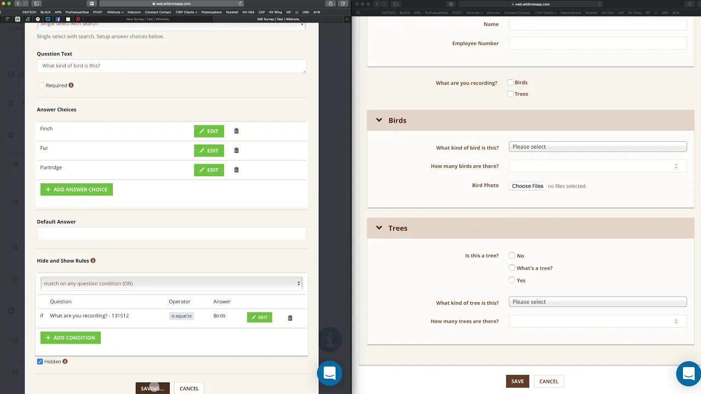Select What's a tree? radio option
The image size is (701, 394).
pos(512,268)
